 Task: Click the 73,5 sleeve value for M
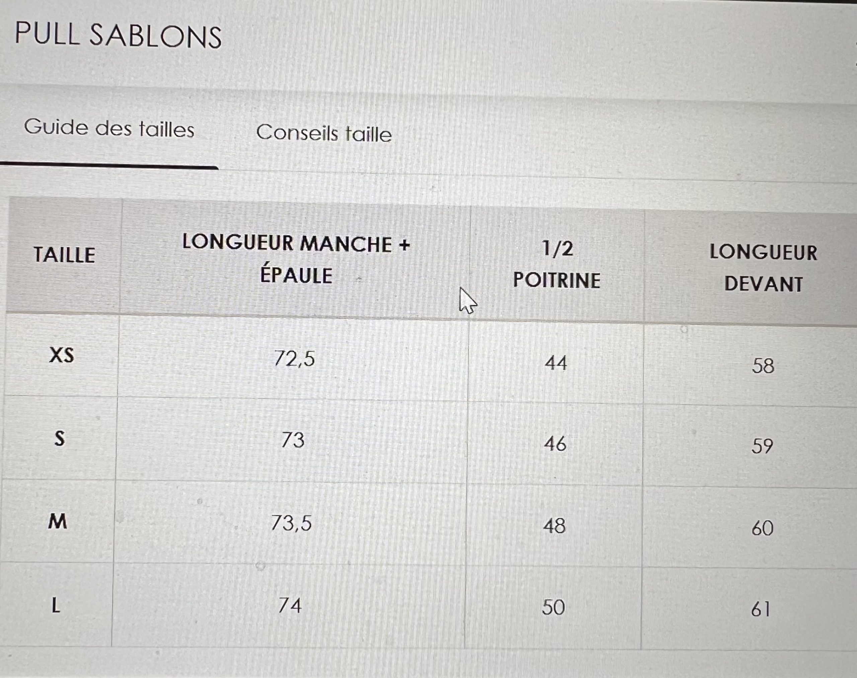point(291,523)
